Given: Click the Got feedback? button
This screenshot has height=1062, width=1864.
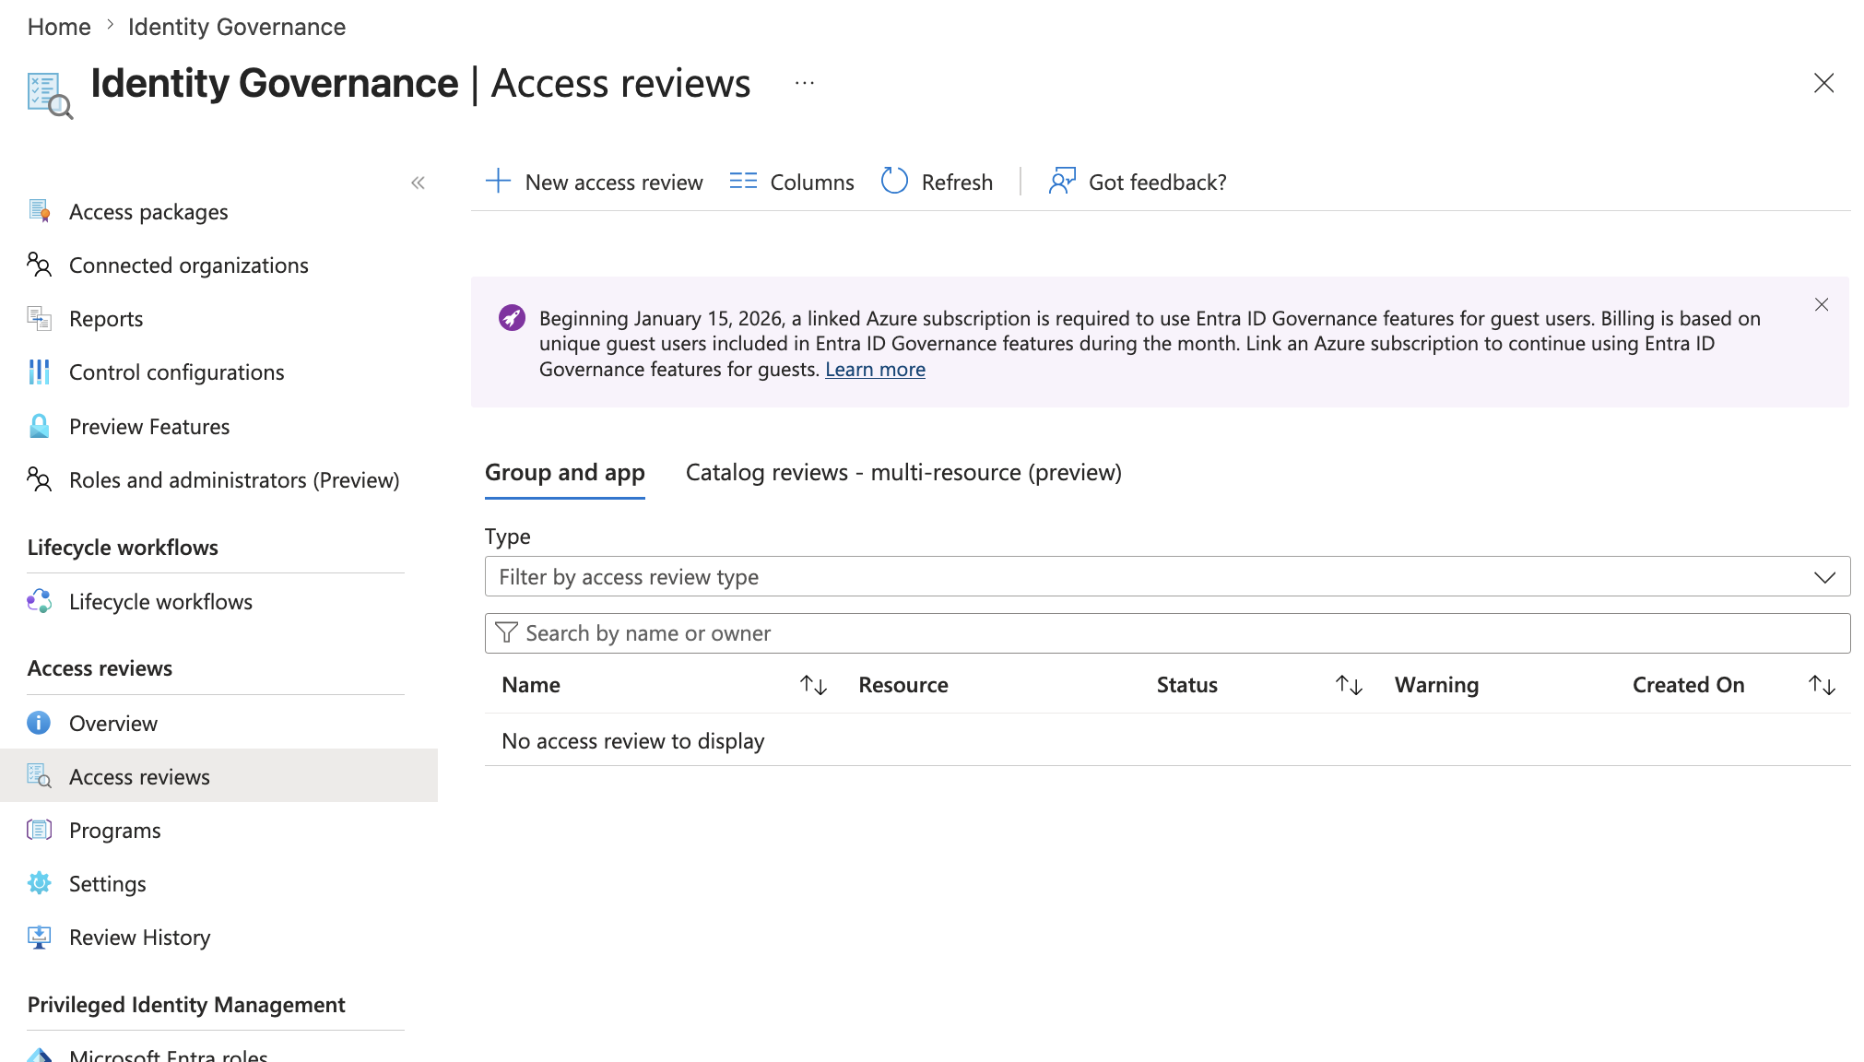Looking at the screenshot, I should tap(1137, 182).
